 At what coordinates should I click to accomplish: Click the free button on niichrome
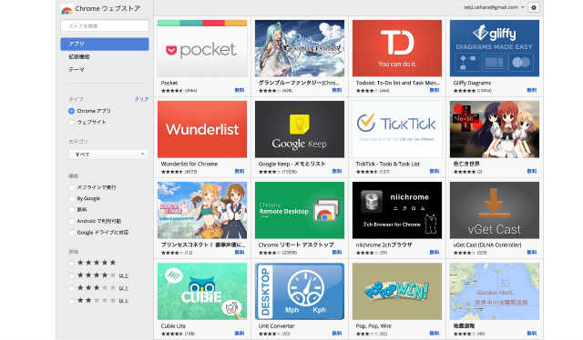[435, 253]
